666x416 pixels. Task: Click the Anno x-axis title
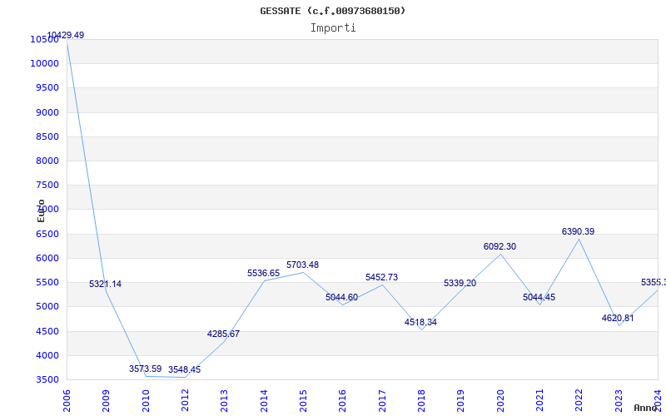646,408
